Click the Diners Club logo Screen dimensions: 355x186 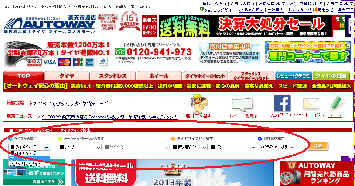(102, 62)
